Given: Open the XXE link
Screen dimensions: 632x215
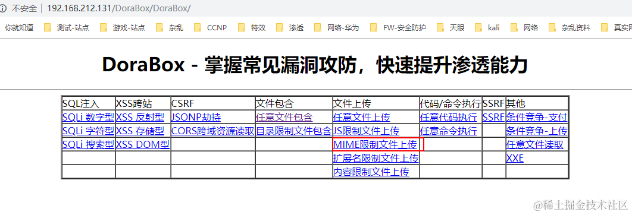Looking at the screenshot, I should pos(515,158).
